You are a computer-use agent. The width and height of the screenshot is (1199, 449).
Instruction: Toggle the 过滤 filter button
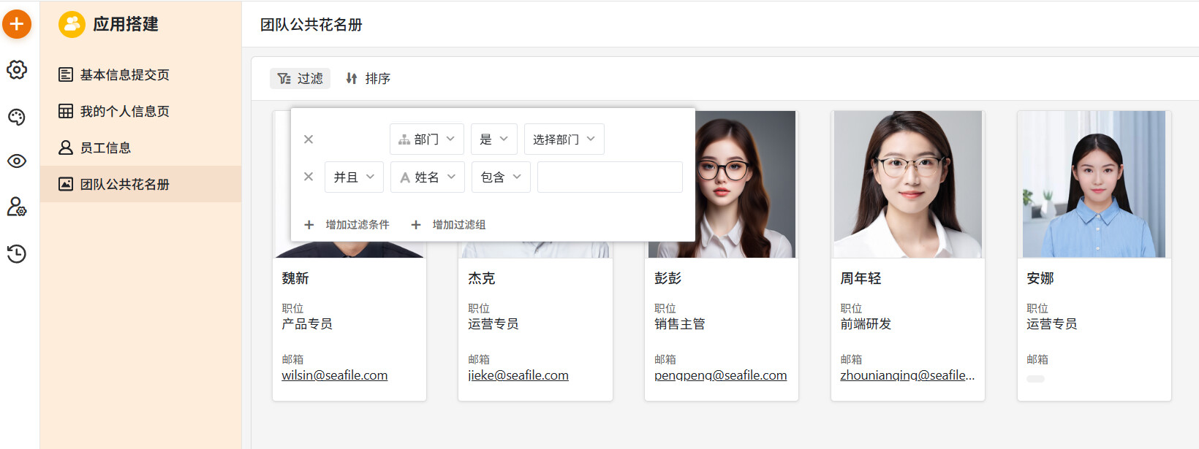point(300,78)
